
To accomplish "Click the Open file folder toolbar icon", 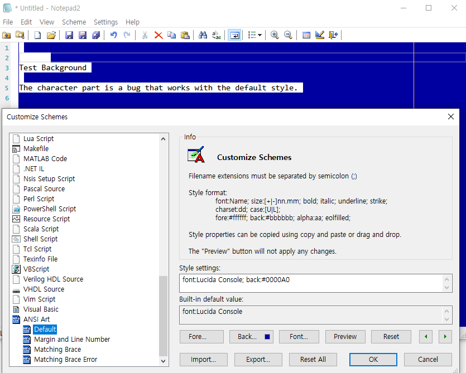I will coord(51,35).
